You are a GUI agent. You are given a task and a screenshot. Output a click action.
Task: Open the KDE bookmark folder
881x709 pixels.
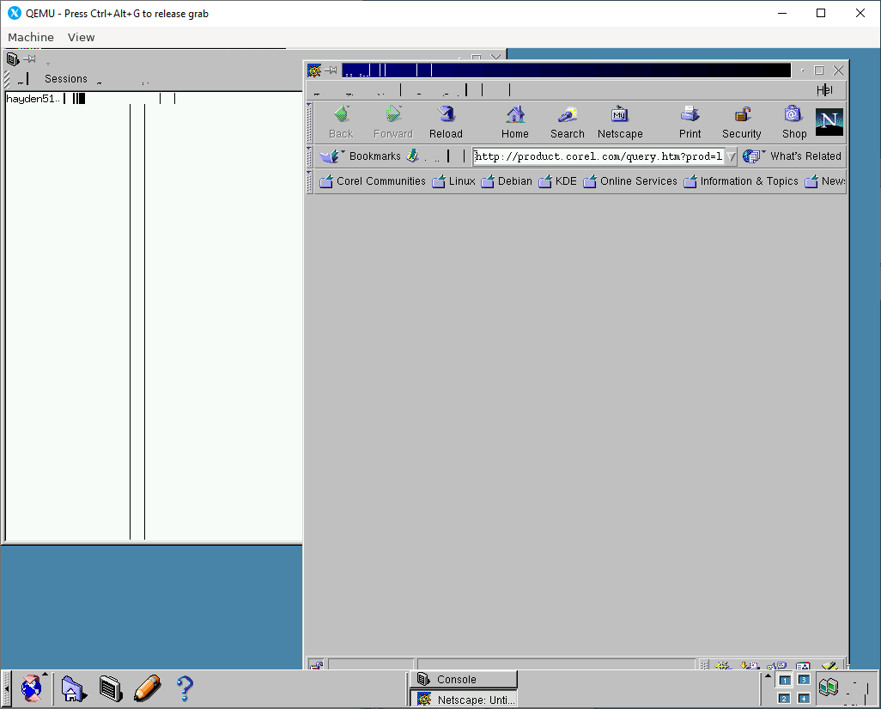point(558,181)
